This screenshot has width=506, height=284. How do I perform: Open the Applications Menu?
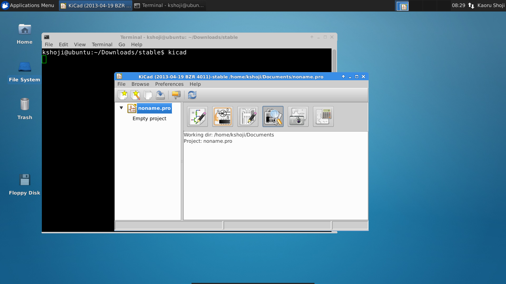tap(28, 6)
